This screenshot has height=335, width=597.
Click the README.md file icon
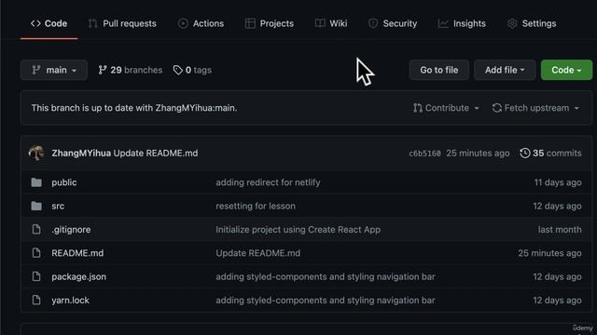(36, 253)
